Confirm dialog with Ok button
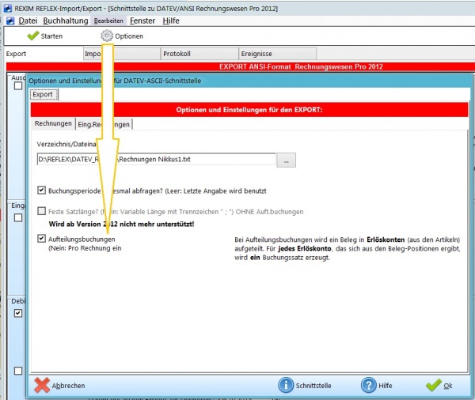Image resolution: width=475 pixels, height=400 pixels. coord(439,386)
